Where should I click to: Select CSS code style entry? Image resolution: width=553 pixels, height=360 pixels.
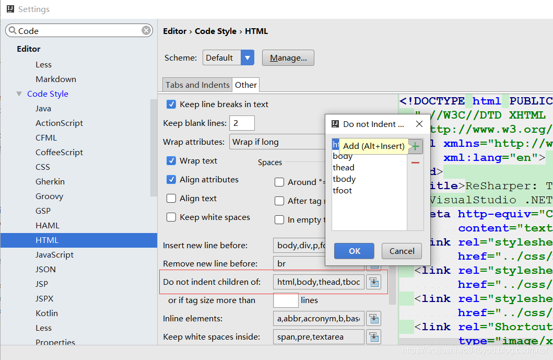[x=43, y=167]
